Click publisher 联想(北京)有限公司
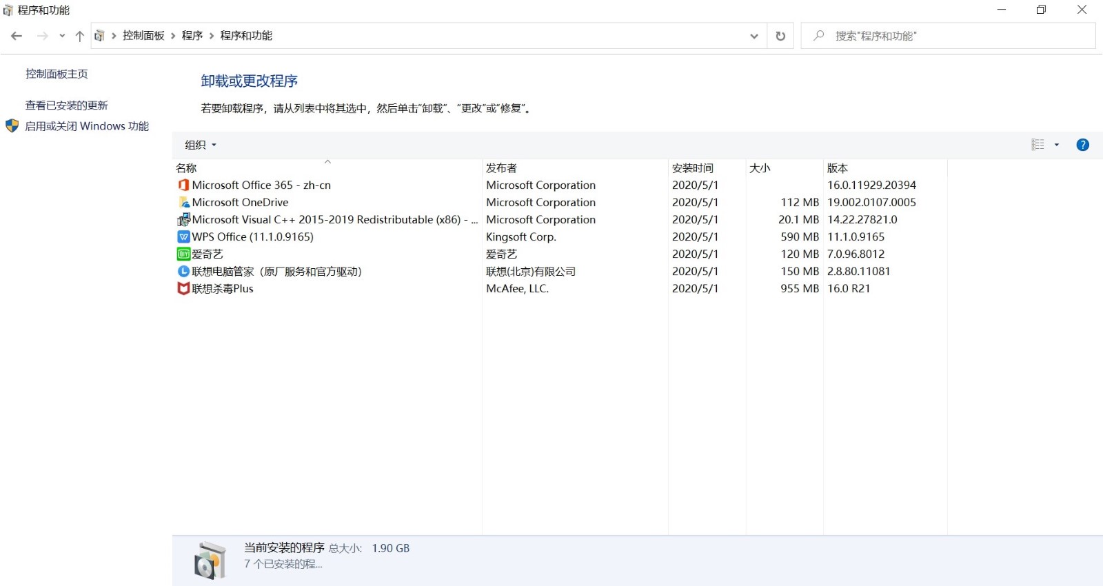Image resolution: width=1103 pixels, height=586 pixels. [x=531, y=272]
